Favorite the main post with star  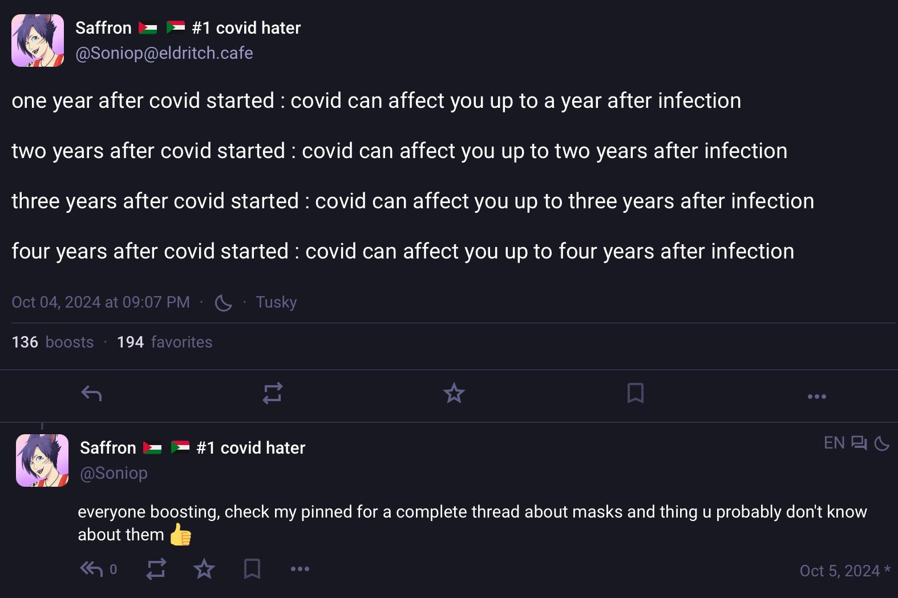pyautogui.click(x=454, y=393)
